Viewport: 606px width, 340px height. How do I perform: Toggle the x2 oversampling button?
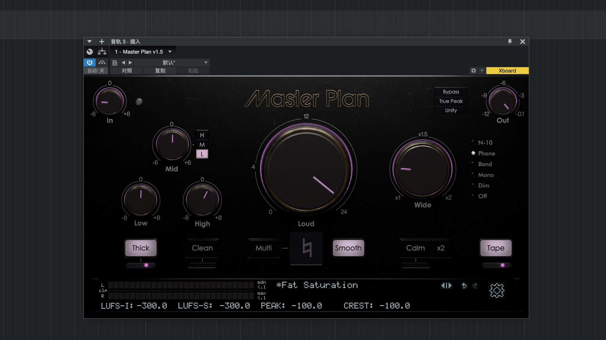[x=441, y=248]
